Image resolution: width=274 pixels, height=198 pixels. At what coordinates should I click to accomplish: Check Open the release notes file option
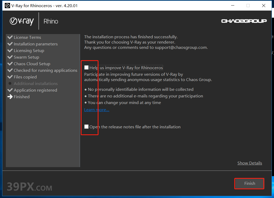point(86,127)
